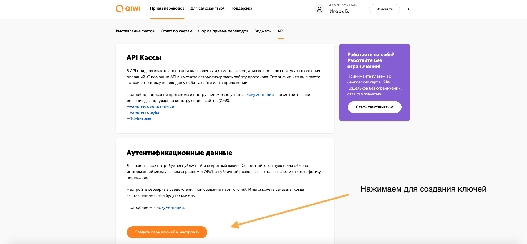Switch to Выставление счетов tab
Viewport: 527px width, 244px height.
pos(135,31)
